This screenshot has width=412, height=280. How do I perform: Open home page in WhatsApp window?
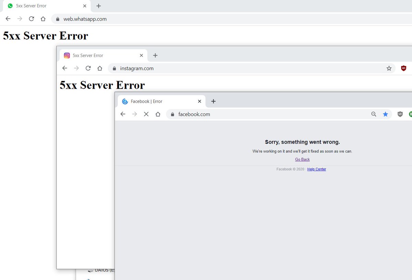click(x=43, y=19)
